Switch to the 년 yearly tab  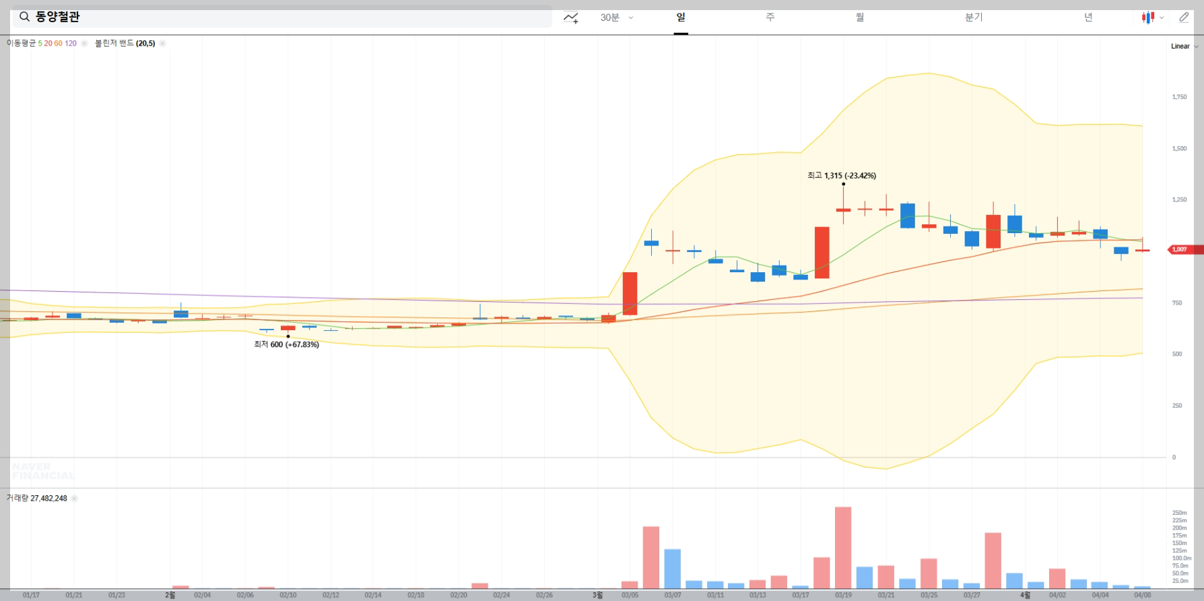1088,18
